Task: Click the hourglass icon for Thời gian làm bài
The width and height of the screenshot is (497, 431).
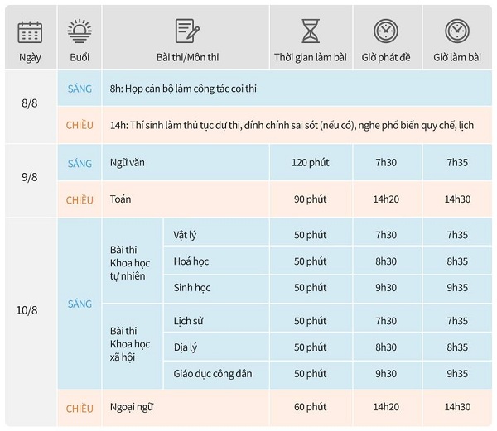Action: coord(311,31)
